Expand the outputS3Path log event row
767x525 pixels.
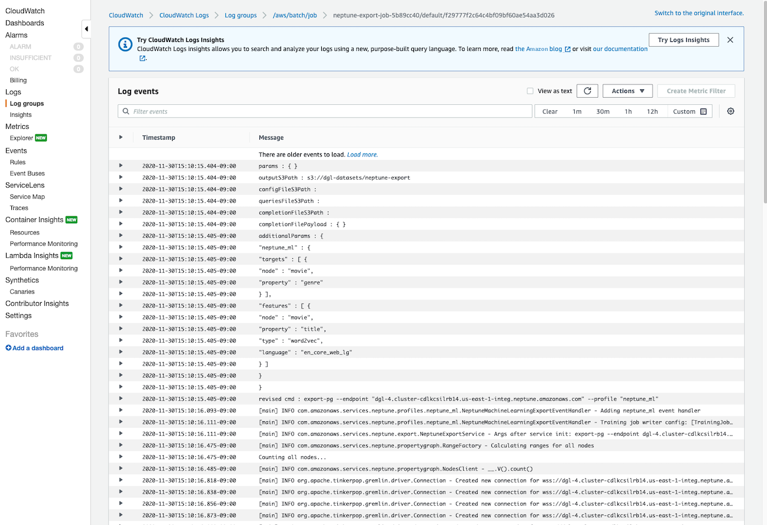click(121, 177)
